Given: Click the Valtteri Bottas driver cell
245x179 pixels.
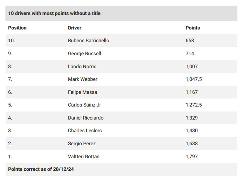Looking at the screenshot, I should click(x=83, y=157).
